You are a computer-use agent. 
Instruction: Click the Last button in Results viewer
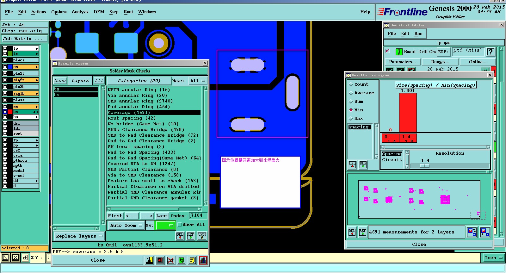[x=162, y=216]
